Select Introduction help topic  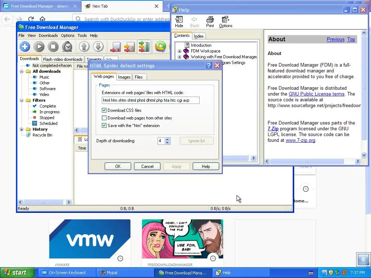tap(201, 45)
